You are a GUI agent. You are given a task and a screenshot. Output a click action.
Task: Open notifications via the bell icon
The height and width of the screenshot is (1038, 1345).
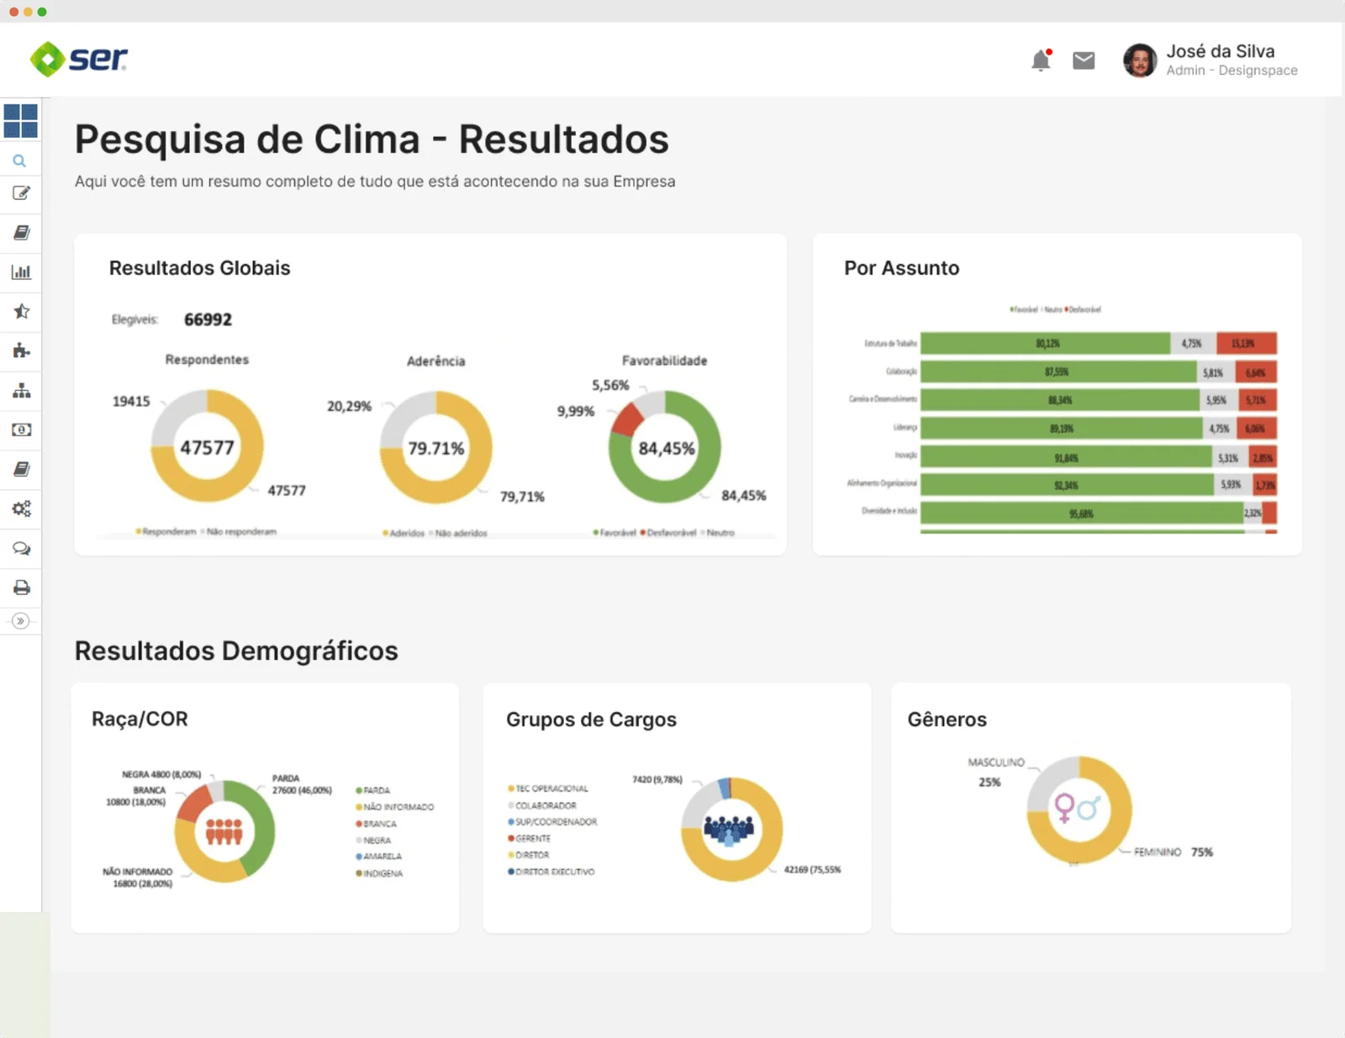click(x=1041, y=61)
